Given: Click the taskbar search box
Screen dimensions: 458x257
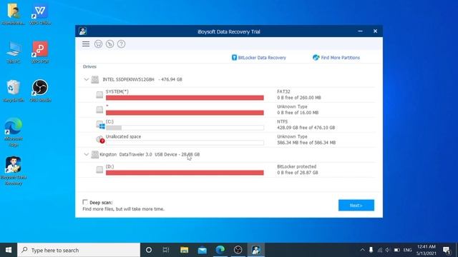Looking at the screenshot, I should pos(79,250).
